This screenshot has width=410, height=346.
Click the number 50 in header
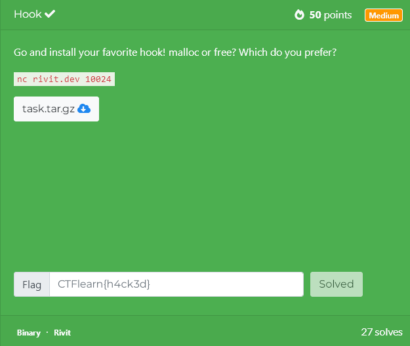click(315, 15)
